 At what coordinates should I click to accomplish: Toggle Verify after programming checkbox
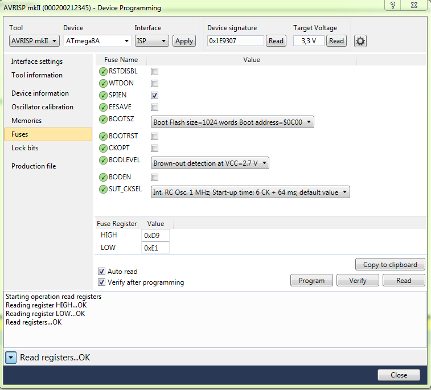click(101, 282)
